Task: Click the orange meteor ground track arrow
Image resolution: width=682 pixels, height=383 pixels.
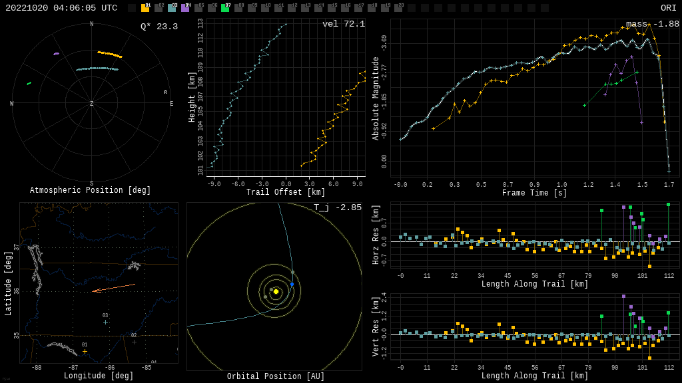Action: 113,288
